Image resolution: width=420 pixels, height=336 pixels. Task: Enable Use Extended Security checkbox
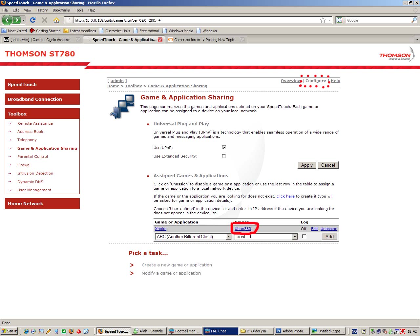[x=224, y=156]
